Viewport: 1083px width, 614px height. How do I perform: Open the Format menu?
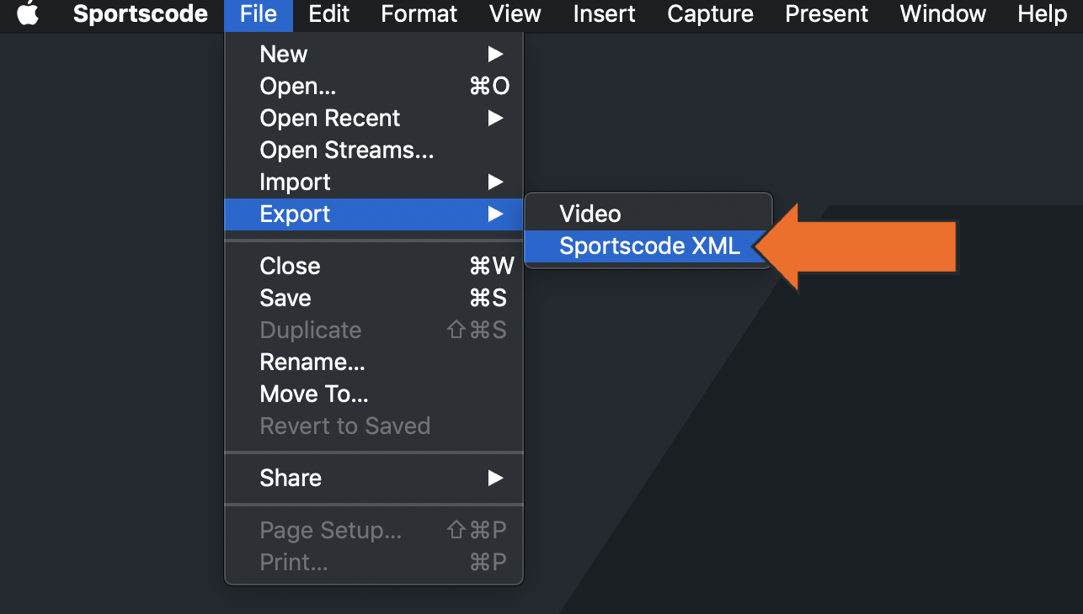(x=419, y=13)
